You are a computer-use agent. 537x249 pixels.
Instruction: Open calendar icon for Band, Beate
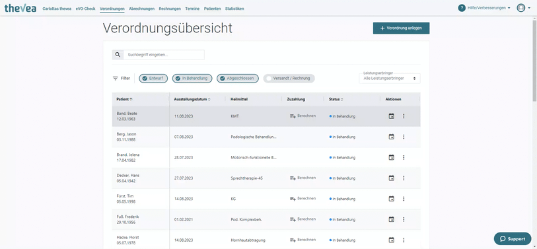(392, 116)
